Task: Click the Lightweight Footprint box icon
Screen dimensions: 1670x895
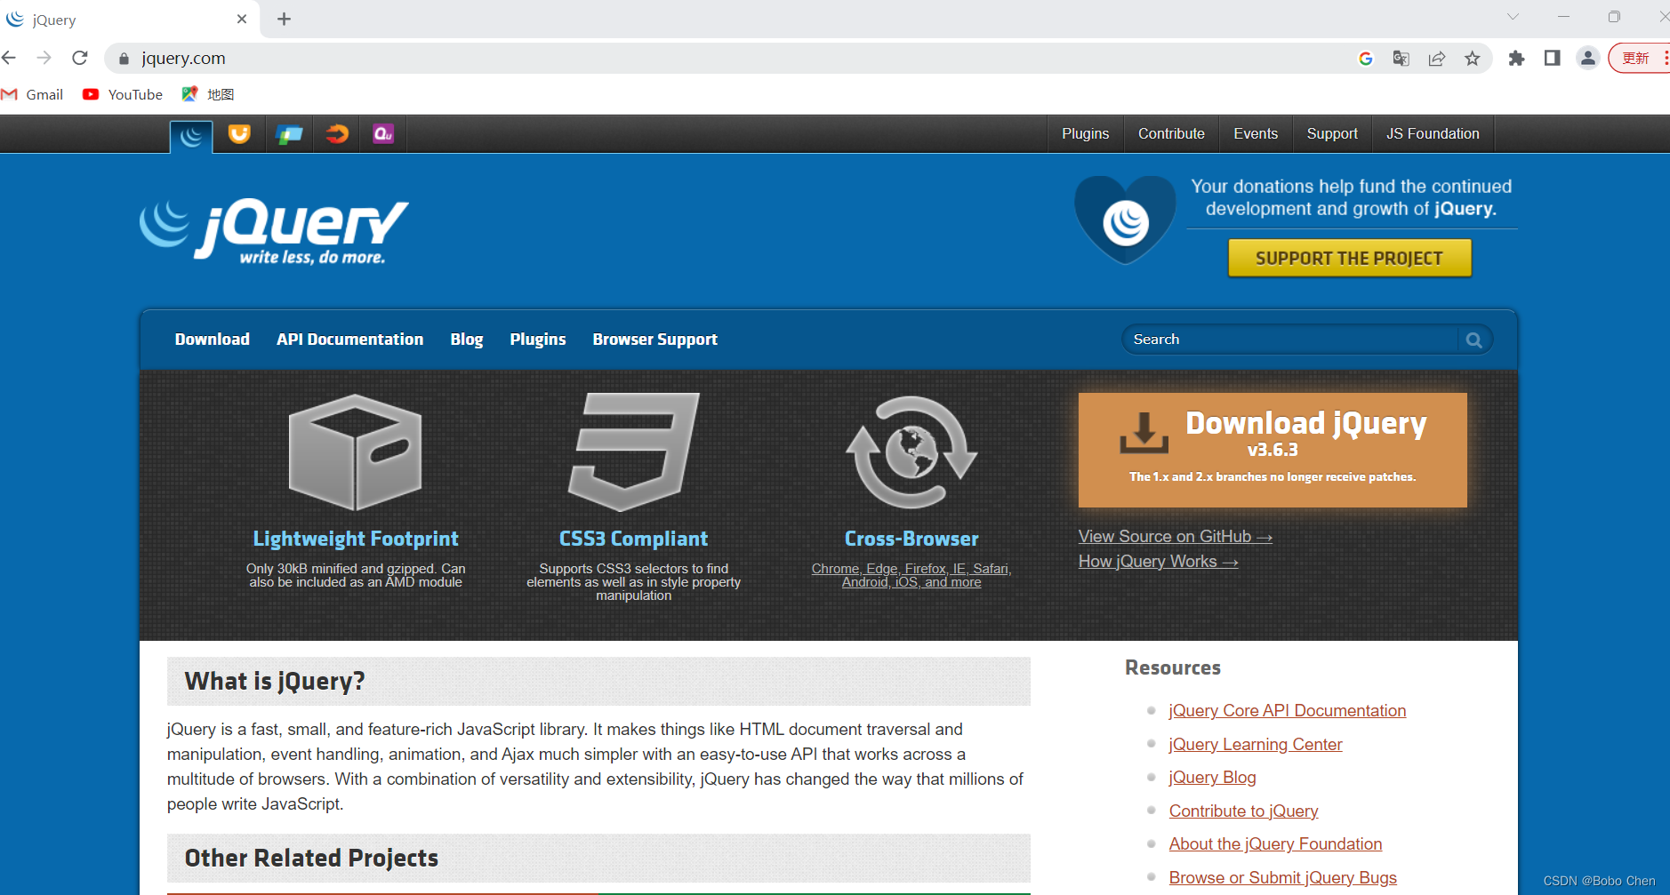Action: [355, 452]
